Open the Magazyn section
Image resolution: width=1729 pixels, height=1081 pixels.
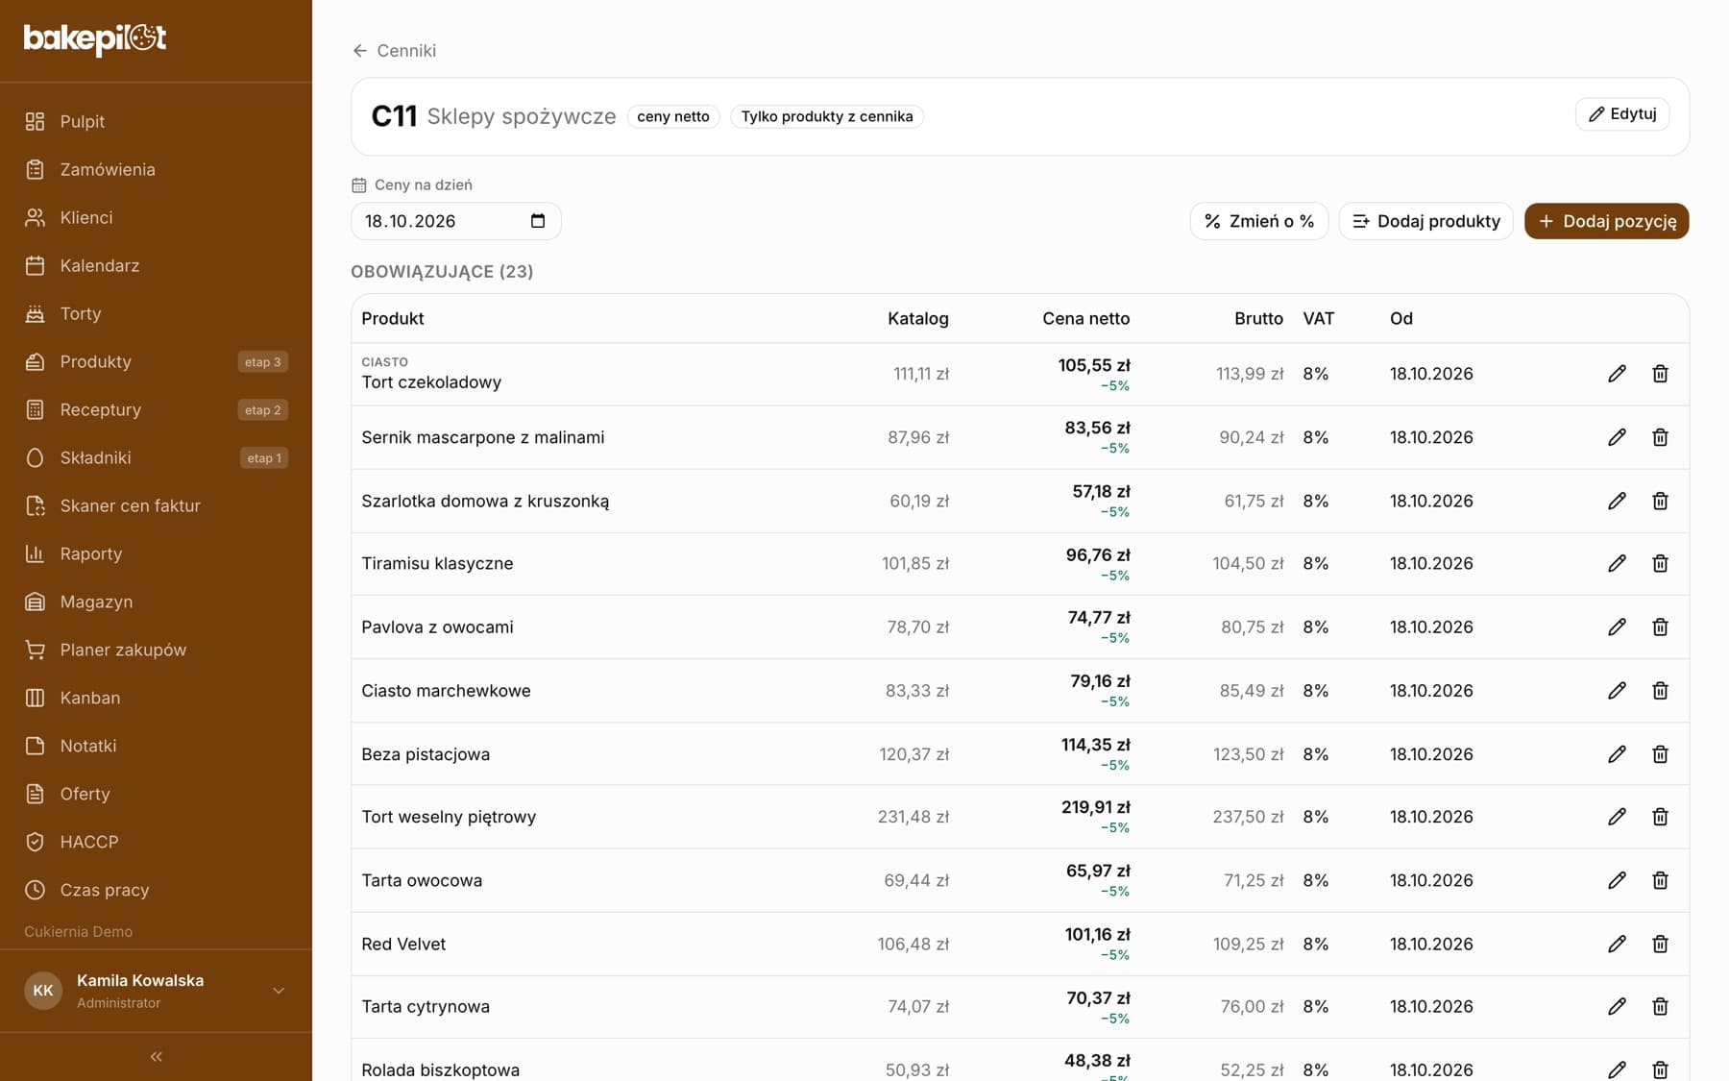click(x=156, y=602)
